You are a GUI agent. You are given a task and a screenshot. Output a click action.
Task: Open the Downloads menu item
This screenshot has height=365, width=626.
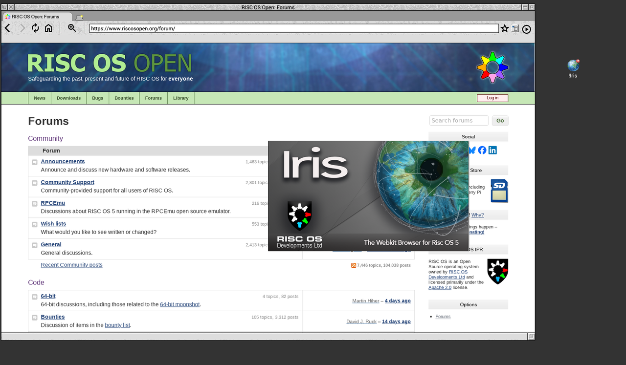[x=68, y=98]
